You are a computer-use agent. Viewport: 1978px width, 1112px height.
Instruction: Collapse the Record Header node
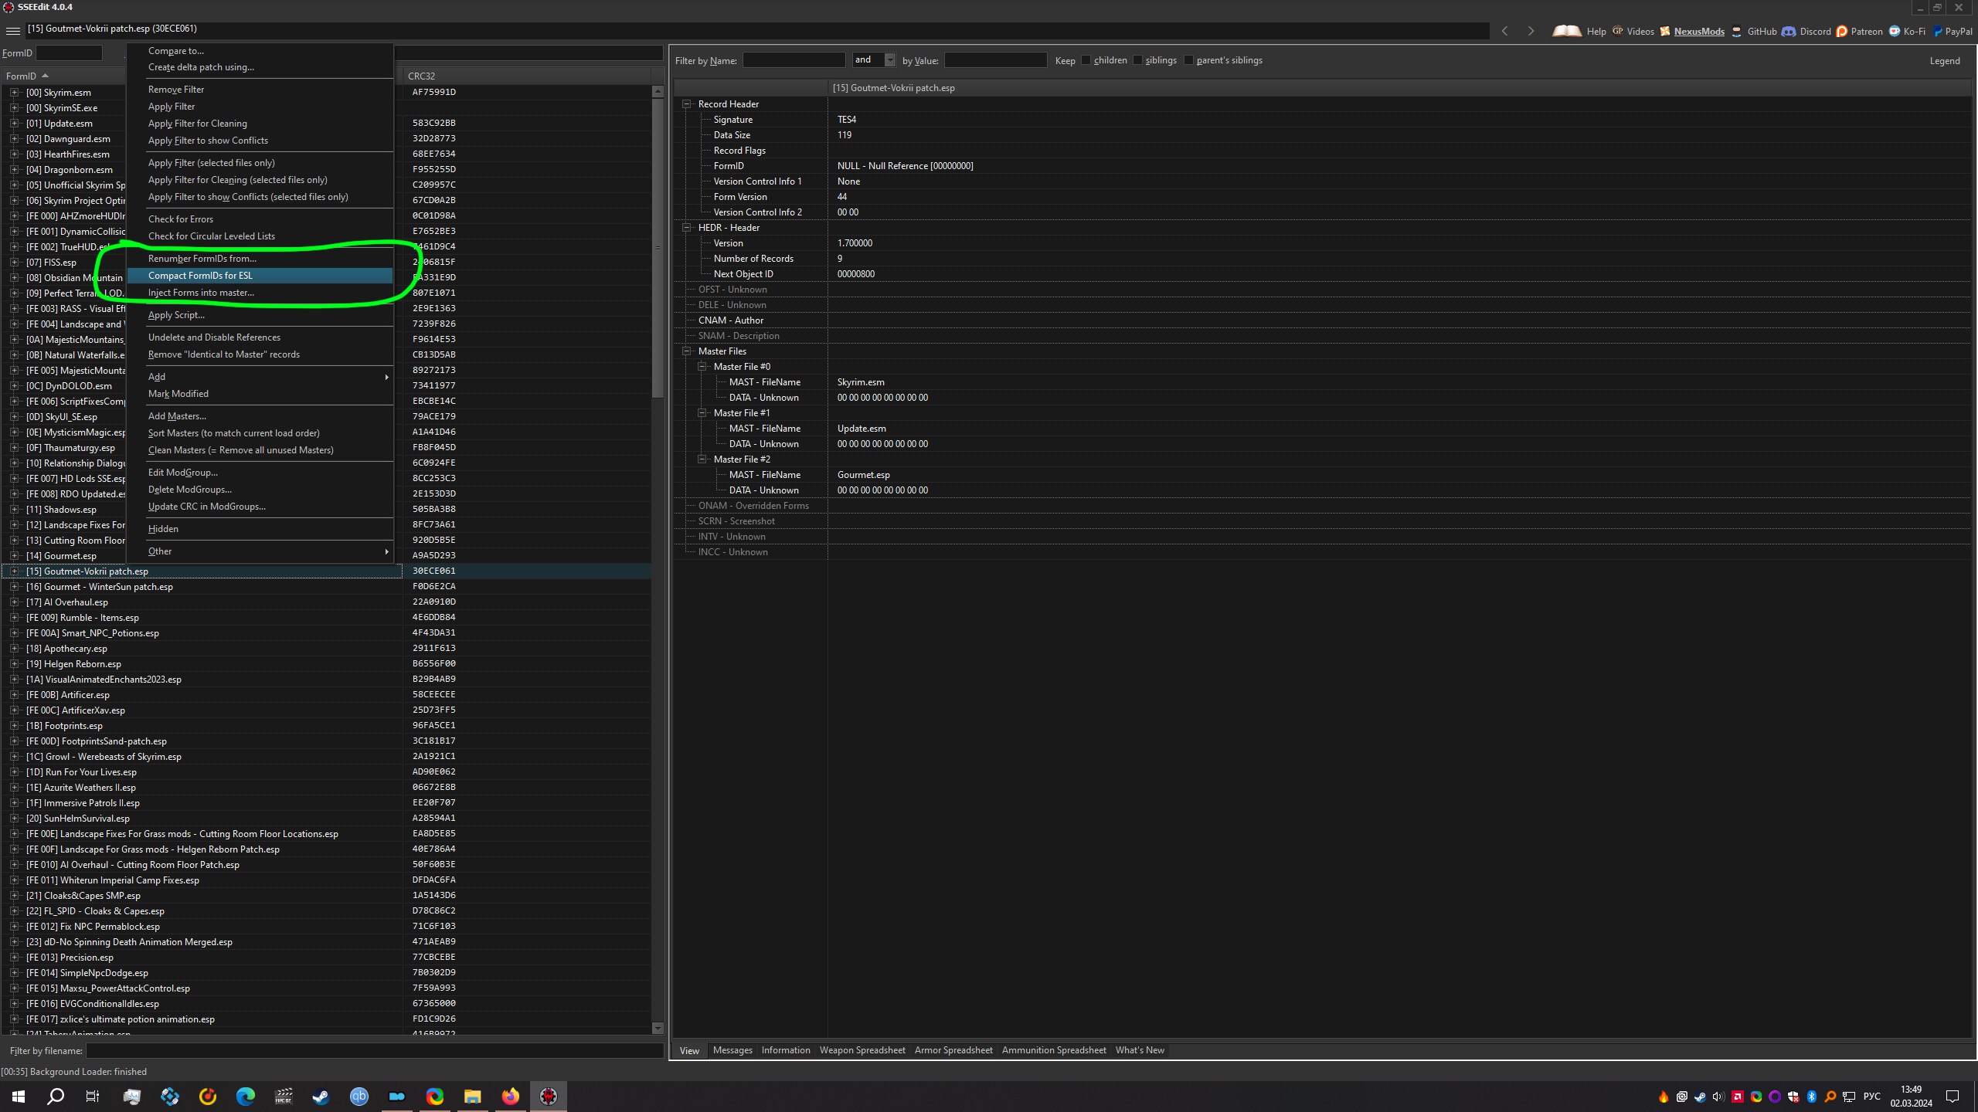click(x=686, y=103)
